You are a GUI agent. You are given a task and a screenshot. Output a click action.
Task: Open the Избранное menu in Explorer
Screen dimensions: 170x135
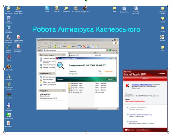point(58,43)
